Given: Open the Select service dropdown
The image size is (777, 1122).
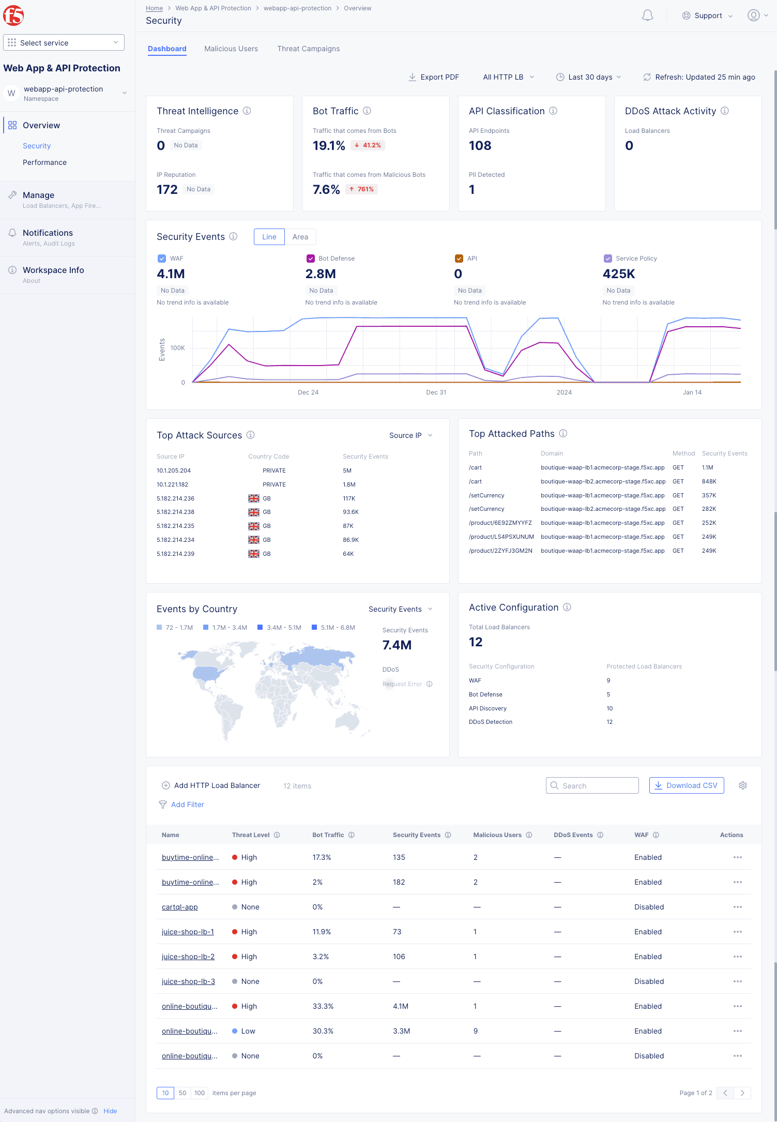Looking at the screenshot, I should click(64, 42).
